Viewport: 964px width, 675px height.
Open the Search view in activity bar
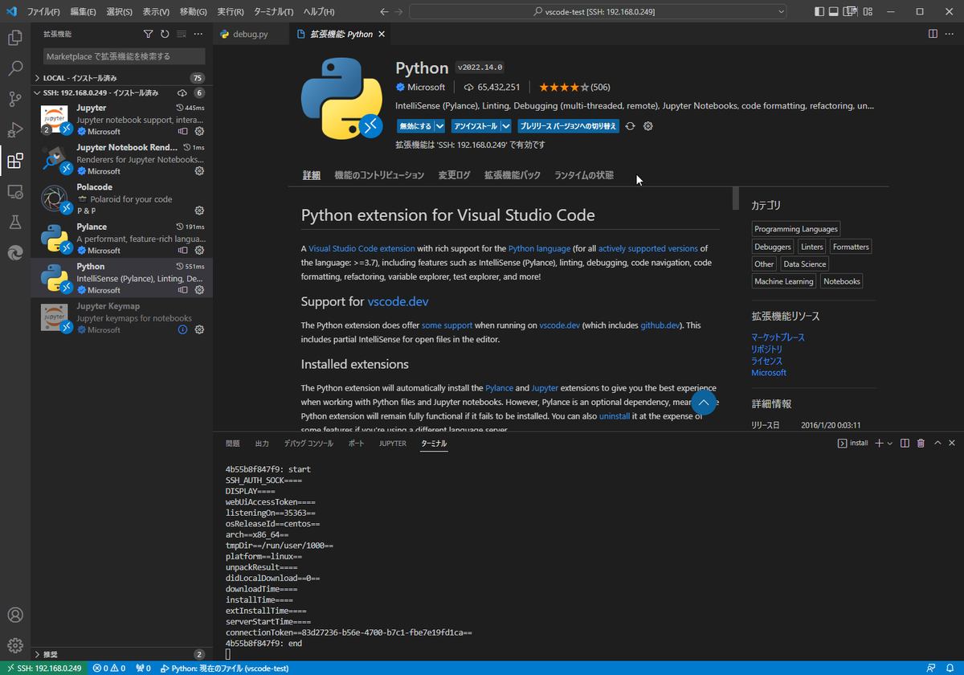[x=15, y=68]
